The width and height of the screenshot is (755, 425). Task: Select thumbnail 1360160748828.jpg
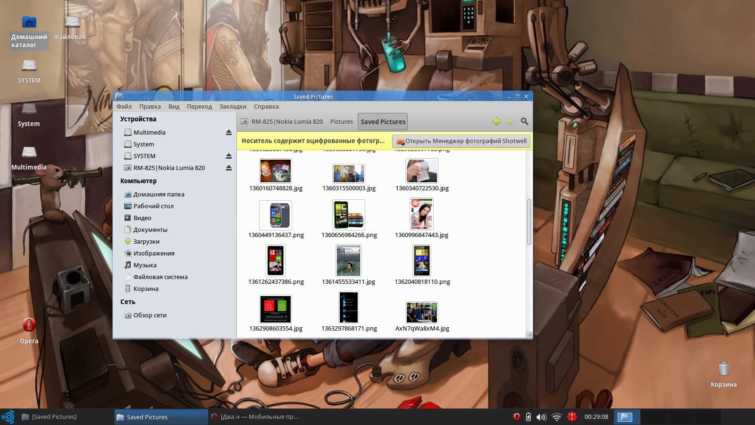pos(276,171)
